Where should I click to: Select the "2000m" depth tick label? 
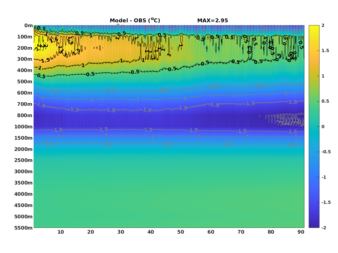(x=23, y=149)
